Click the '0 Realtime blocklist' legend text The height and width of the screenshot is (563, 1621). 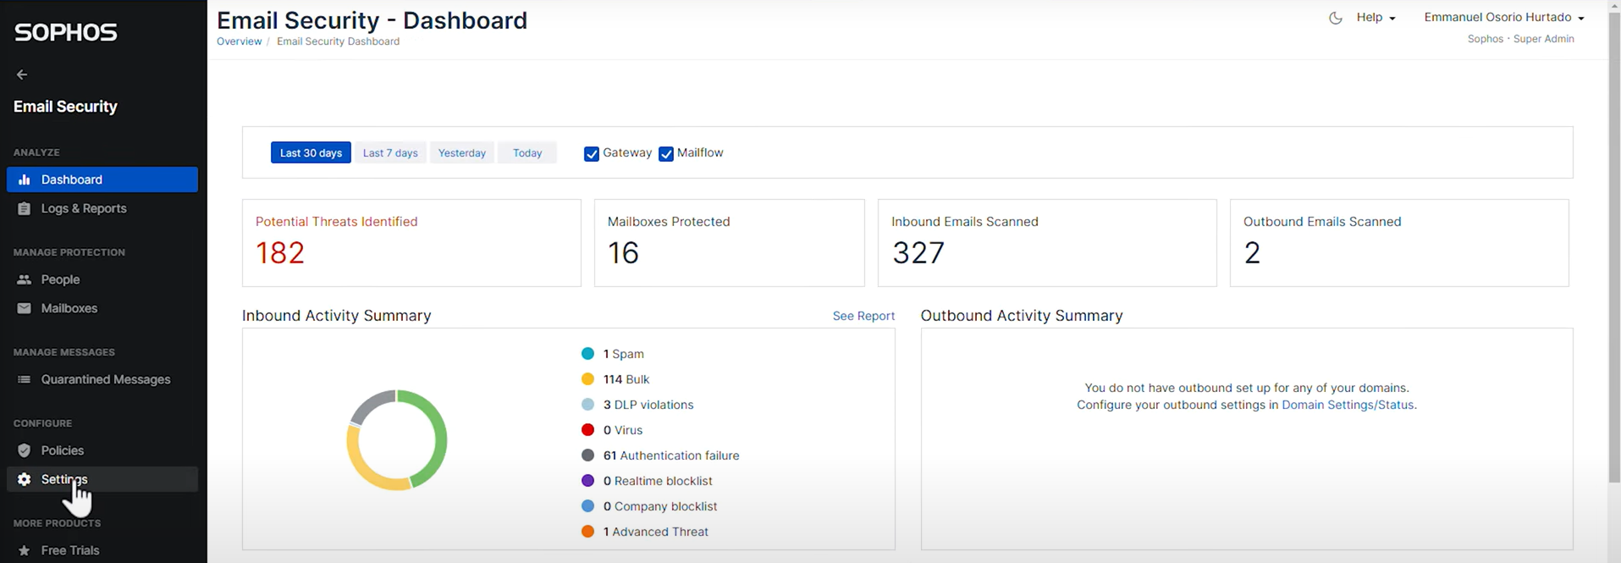click(658, 481)
